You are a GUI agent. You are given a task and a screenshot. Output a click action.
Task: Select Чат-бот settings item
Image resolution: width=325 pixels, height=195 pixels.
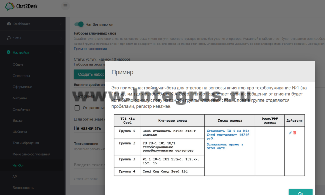(18, 165)
